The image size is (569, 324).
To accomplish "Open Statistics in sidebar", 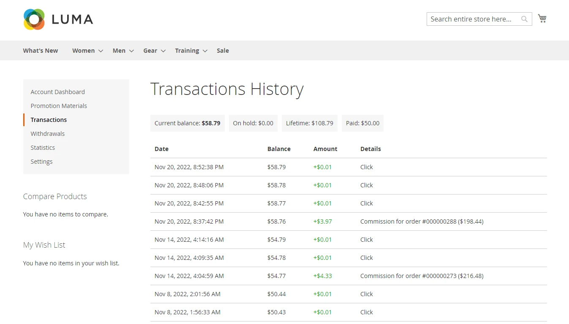I will (x=43, y=148).
